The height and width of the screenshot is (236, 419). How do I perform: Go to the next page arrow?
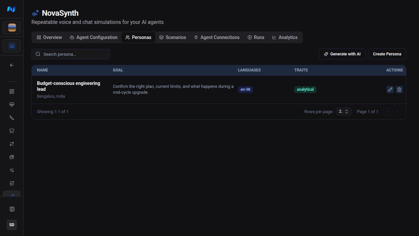tap(397, 111)
